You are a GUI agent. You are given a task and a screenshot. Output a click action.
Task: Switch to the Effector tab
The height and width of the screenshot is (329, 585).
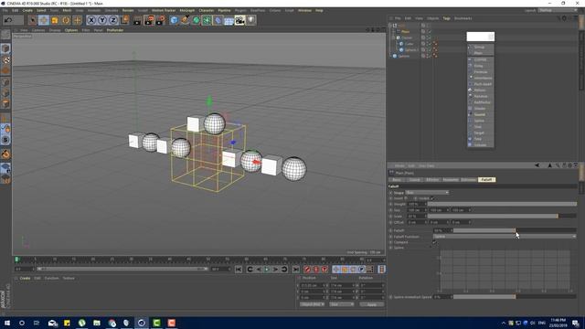432,180
